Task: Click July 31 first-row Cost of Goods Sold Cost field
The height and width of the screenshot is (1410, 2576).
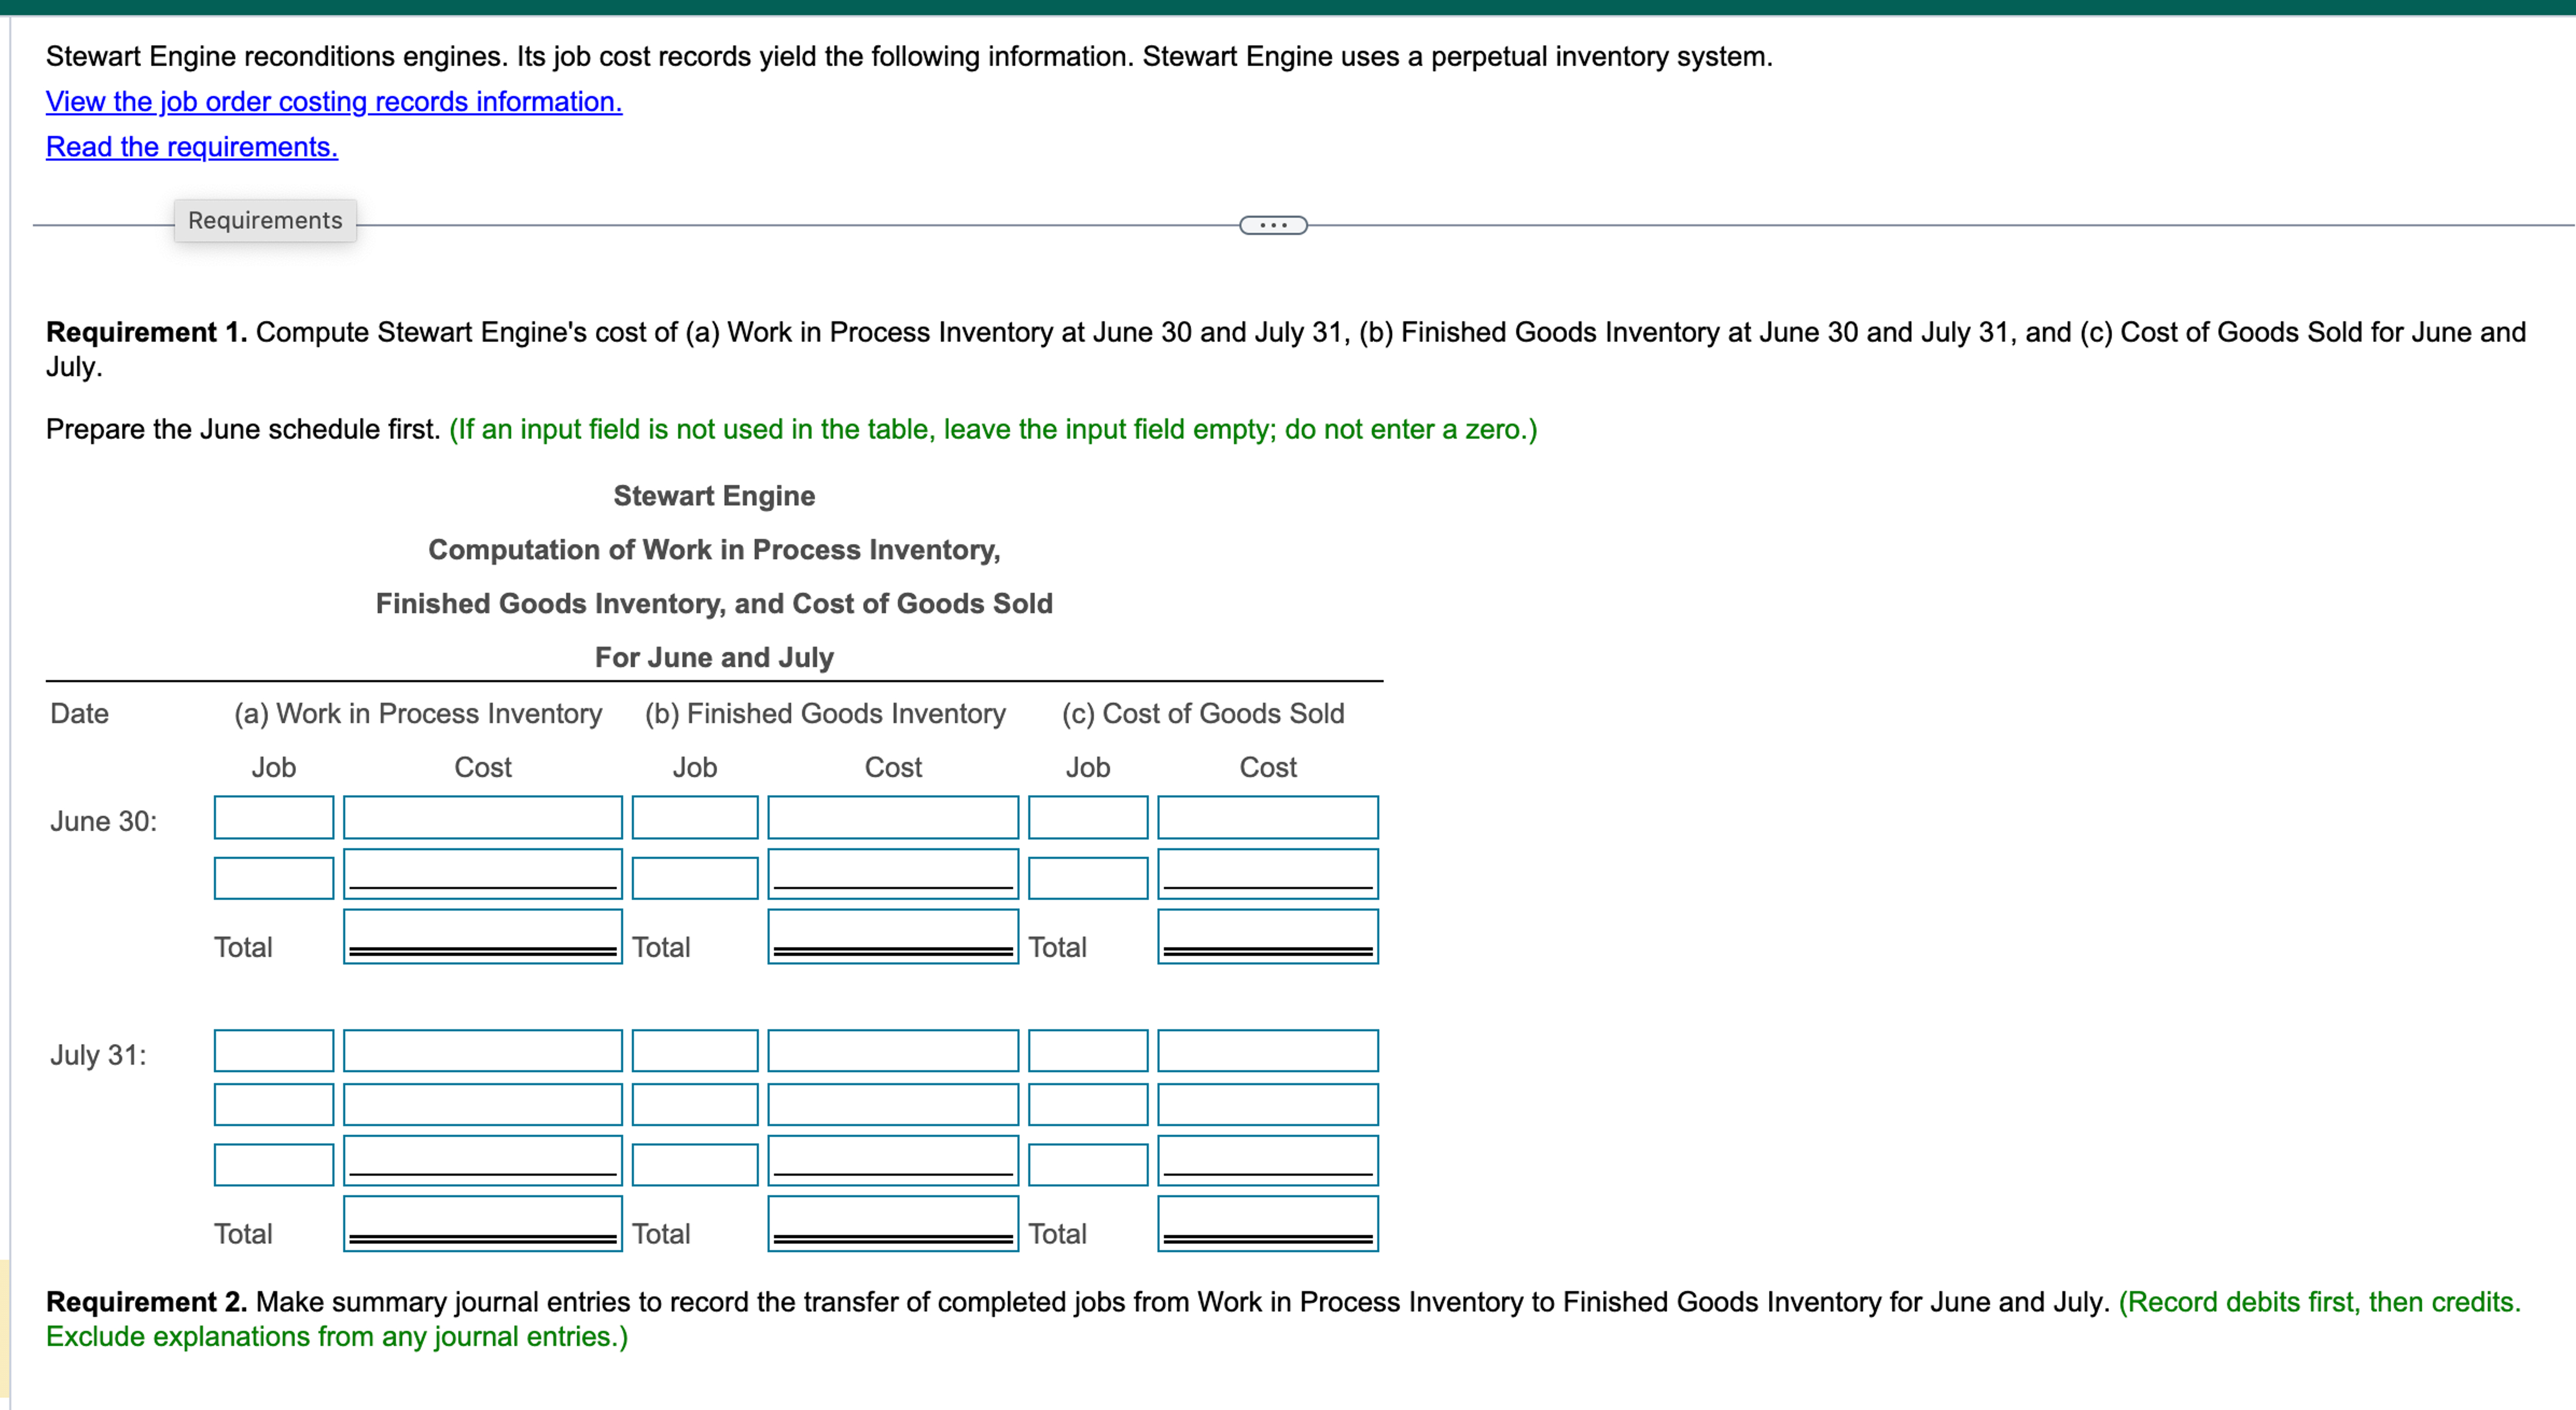Action: (x=1268, y=1051)
